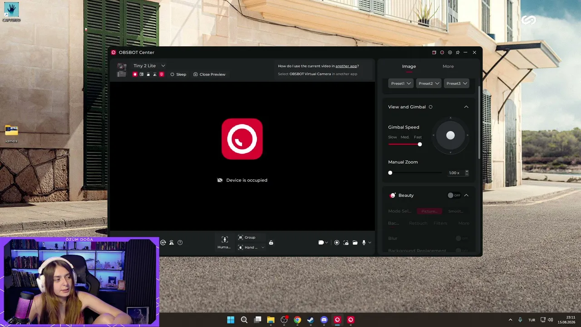Toggle the Blur switch
The image size is (581, 327).
click(462, 238)
